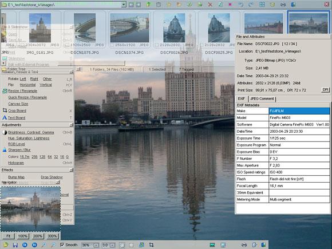Switch to the JPEG Comment tab
Screen dimensions: 332x249
tap(262, 98)
